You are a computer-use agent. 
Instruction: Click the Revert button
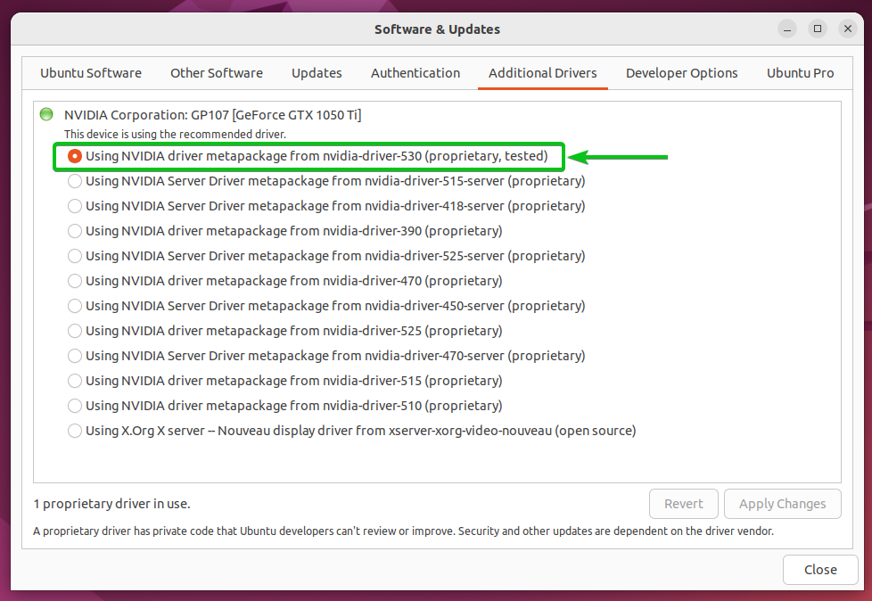(684, 504)
